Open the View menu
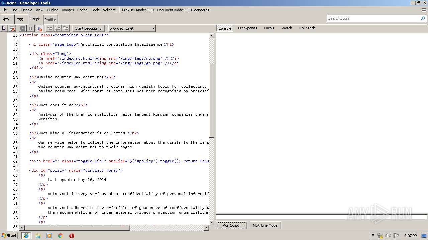Screen dimensions: 428x240 point(39,10)
